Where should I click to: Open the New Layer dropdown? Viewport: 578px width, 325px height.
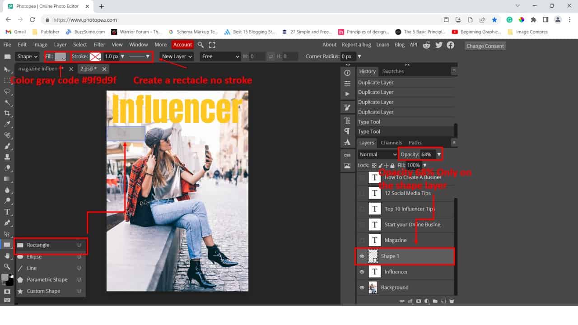[177, 56]
